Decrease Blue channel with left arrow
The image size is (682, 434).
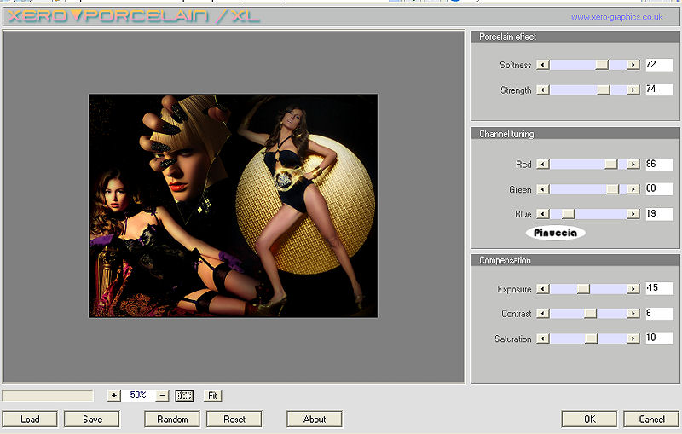pos(542,214)
